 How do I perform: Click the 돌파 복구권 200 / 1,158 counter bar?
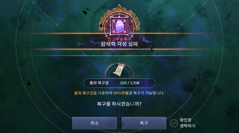tap(119, 83)
